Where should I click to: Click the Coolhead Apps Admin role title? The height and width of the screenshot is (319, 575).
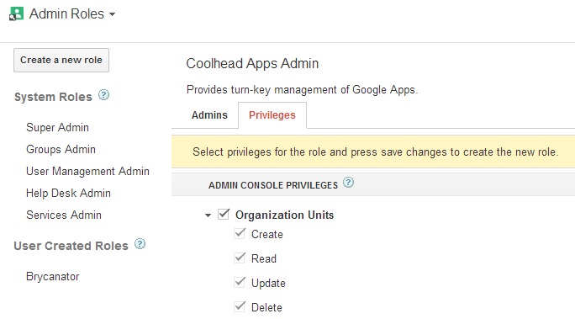pyautogui.click(x=252, y=63)
